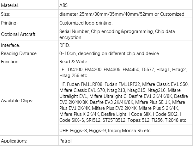Select the 0-10cm reading distance text
Screen dimensions: 193x146
109,53
